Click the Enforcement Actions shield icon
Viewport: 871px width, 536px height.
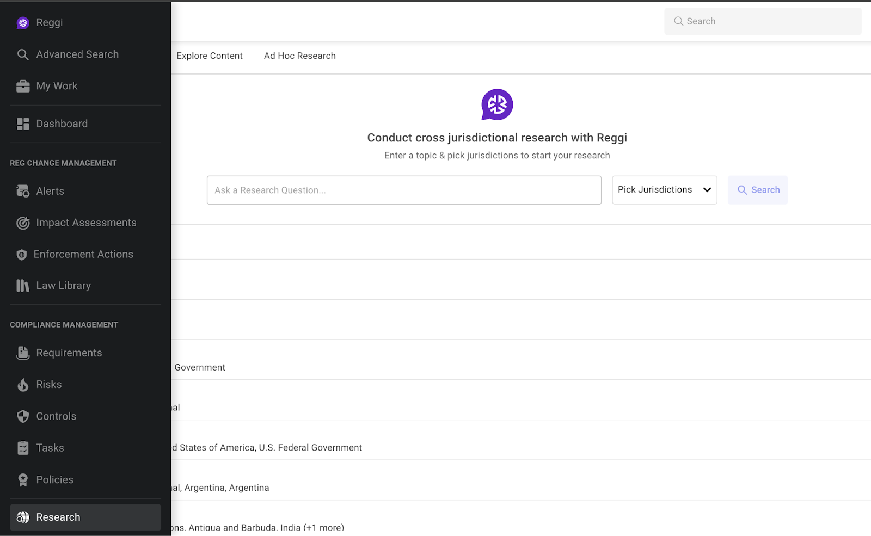point(22,255)
